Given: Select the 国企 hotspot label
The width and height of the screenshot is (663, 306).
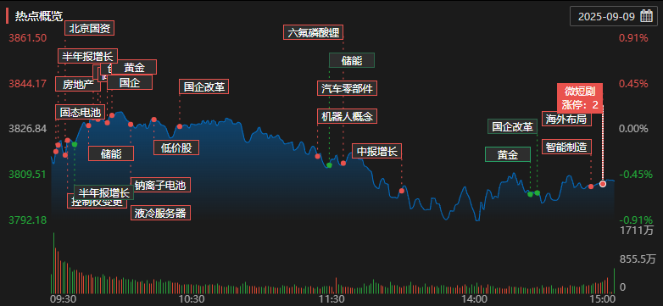Looking at the screenshot, I should coord(130,82).
